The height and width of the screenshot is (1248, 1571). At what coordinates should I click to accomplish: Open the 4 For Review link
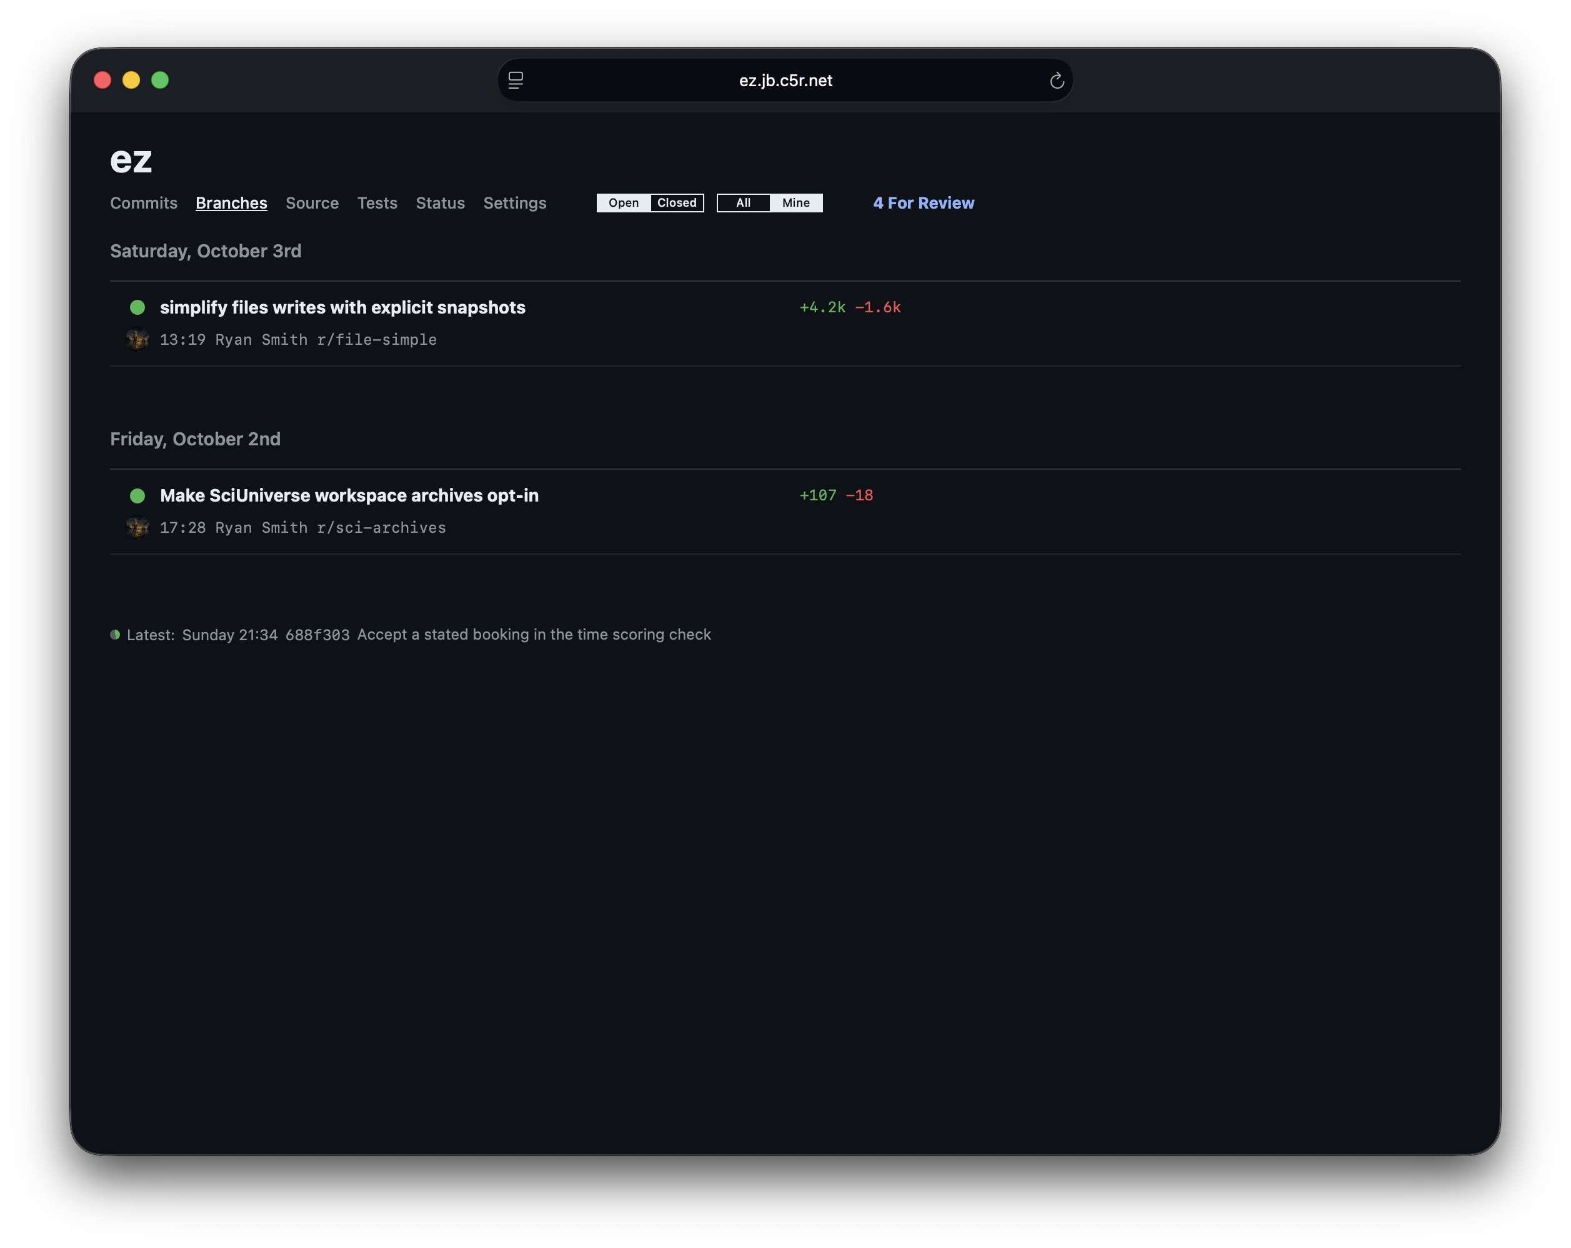pyautogui.click(x=923, y=203)
